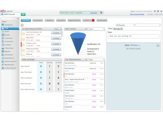Open the Message (0) tab
Viewport: 163px width, 122px height.
point(118,29)
